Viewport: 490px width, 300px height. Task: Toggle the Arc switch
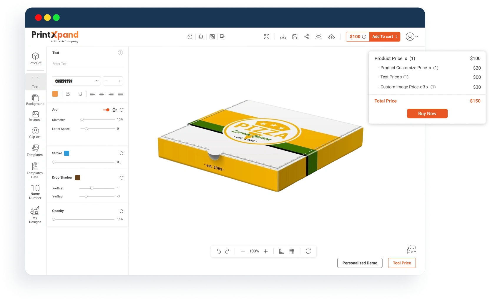106,110
